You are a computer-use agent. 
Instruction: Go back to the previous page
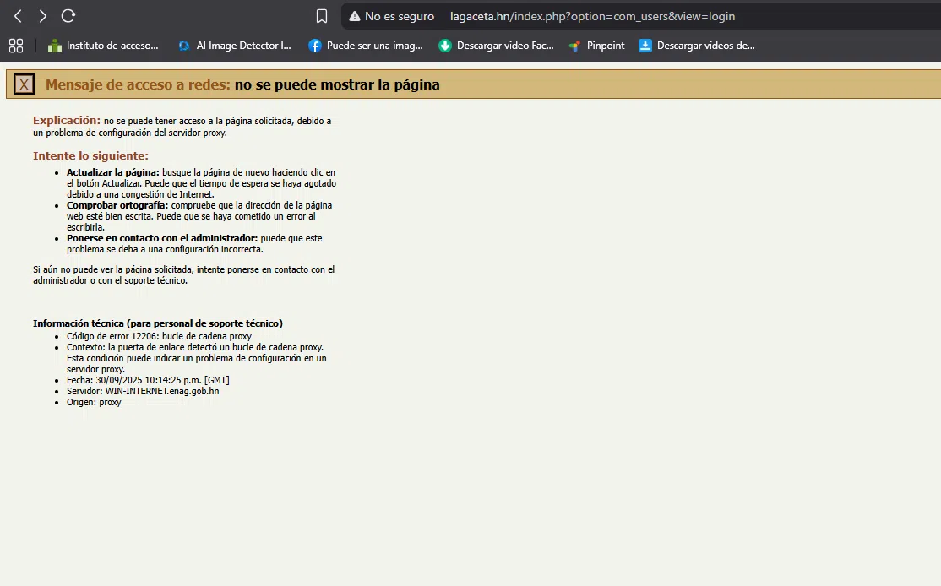[x=18, y=16]
